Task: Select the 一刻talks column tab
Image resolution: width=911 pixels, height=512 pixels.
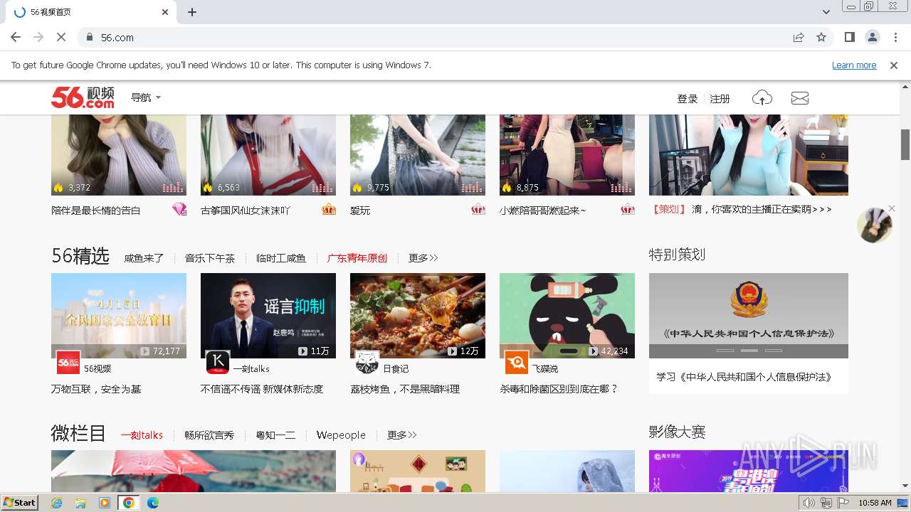Action: 142,435
